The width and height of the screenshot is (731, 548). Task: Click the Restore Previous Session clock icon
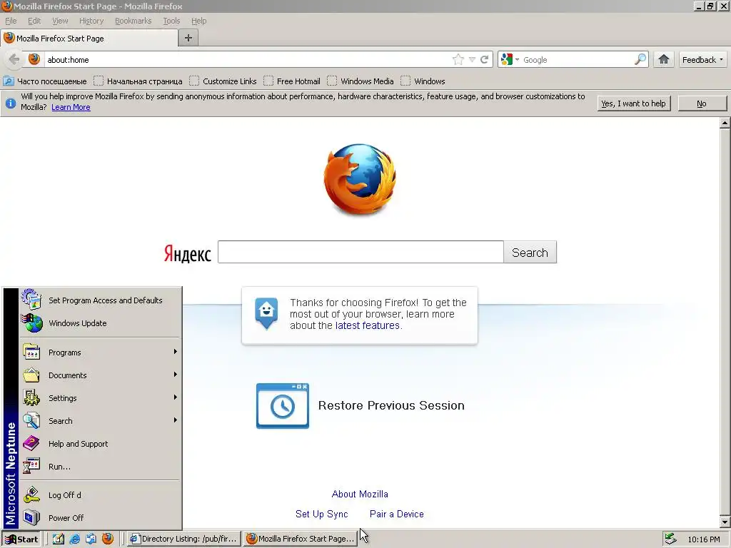pos(283,406)
